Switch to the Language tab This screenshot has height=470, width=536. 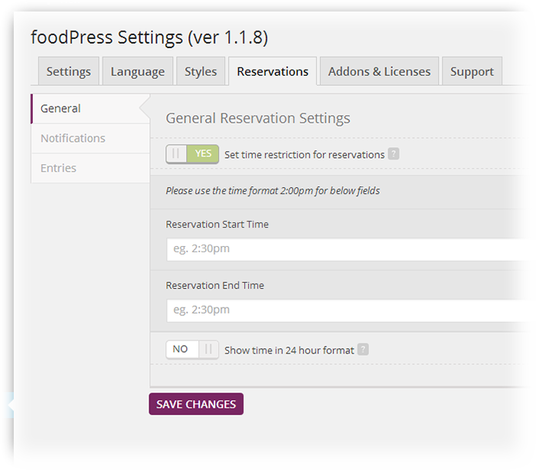click(x=137, y=71)
